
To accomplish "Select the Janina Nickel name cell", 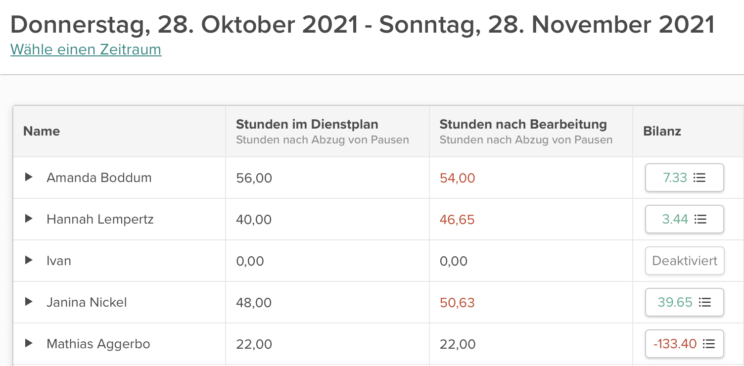I will [x=87, y=302].
